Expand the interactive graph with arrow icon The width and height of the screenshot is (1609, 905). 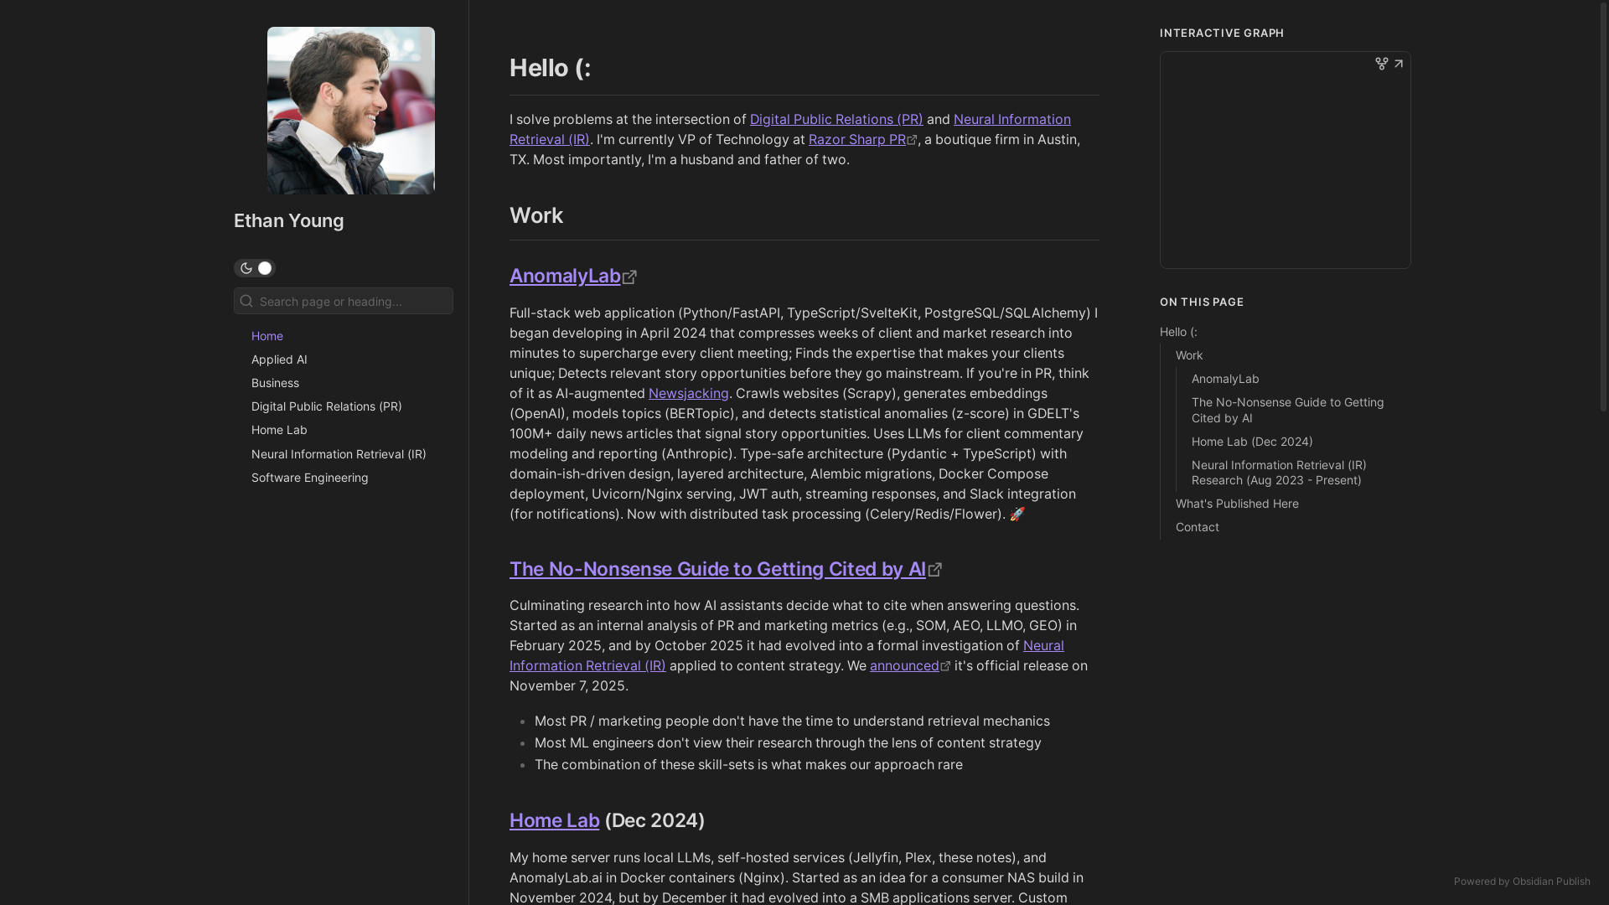[1399, 64]
